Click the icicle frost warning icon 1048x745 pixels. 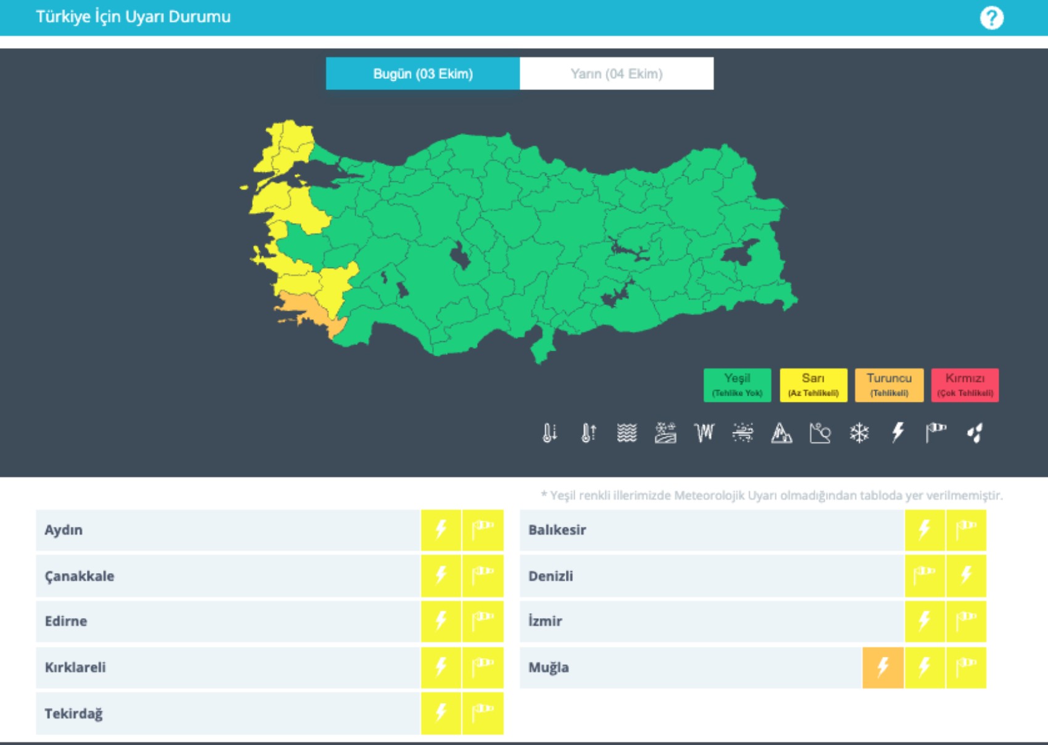coord(704,433)
